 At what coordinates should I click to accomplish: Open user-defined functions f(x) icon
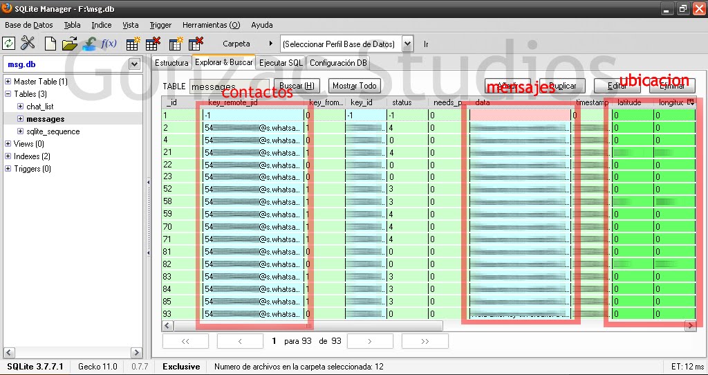[109, 44]
